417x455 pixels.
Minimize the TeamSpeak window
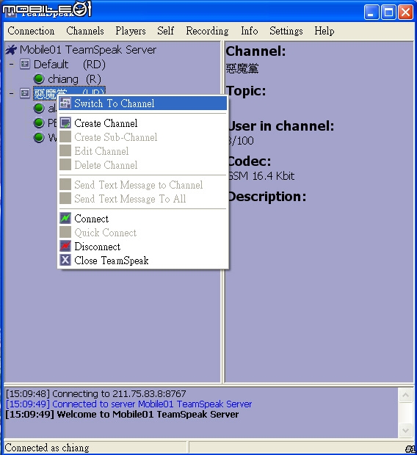coord(371,12)
